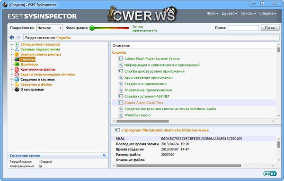
Task: Open the О программе tree entry
Action: [32, 90]
